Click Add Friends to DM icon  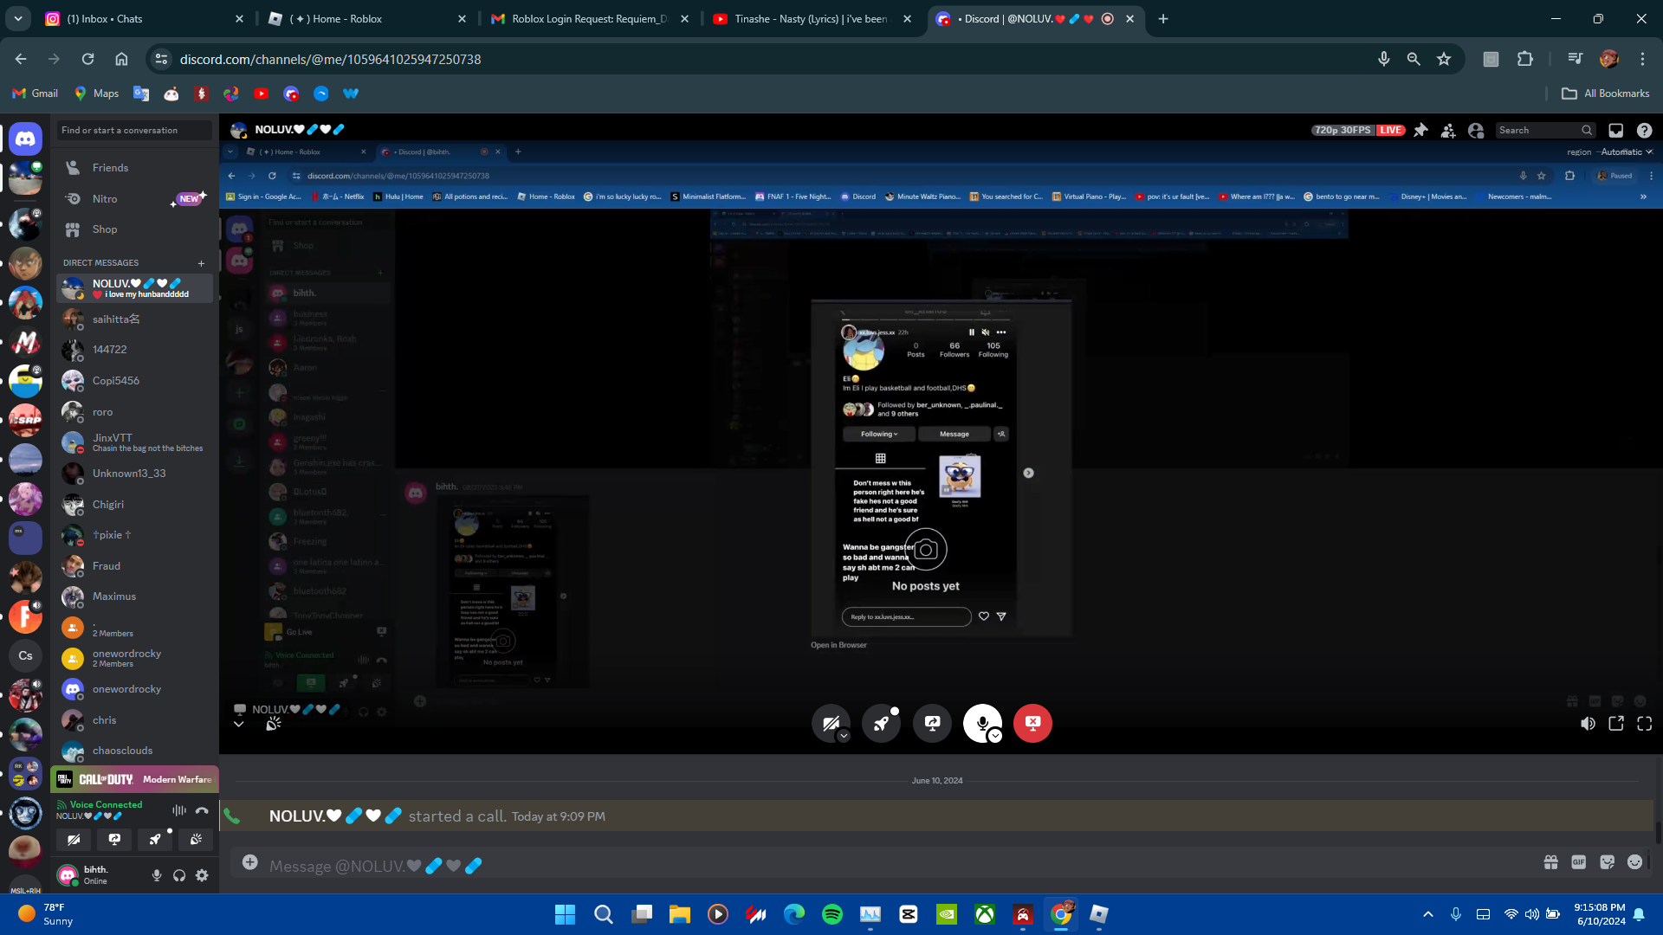point(1448,130)
